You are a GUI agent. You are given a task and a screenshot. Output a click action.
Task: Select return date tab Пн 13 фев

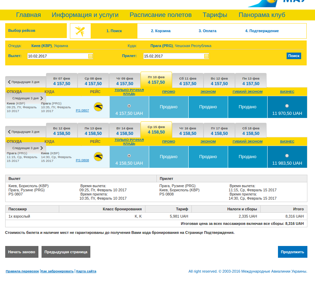click(93, 131)
